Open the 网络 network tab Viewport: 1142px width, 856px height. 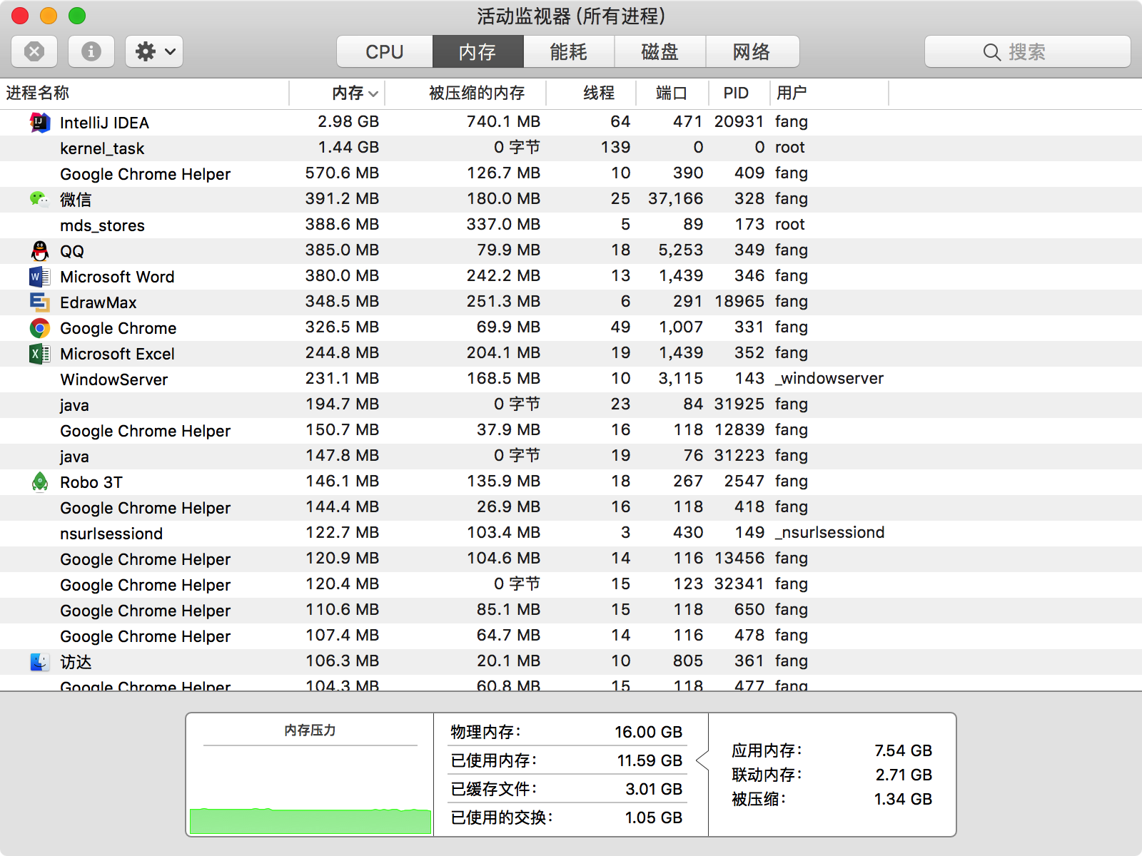point(752,51)
